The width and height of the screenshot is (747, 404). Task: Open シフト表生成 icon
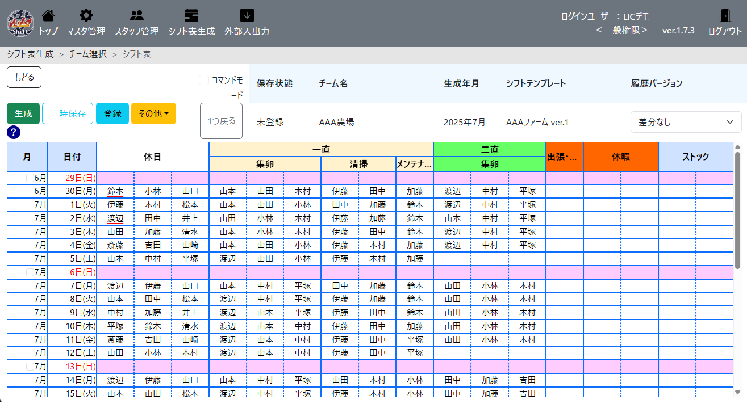click(191, 16)
